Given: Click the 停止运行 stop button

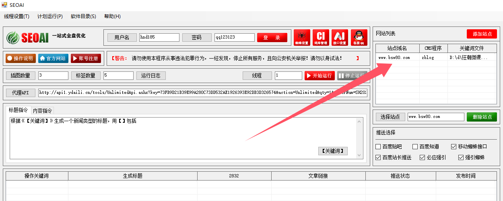Looking at the screenshot, I should (x=352, y=75).
